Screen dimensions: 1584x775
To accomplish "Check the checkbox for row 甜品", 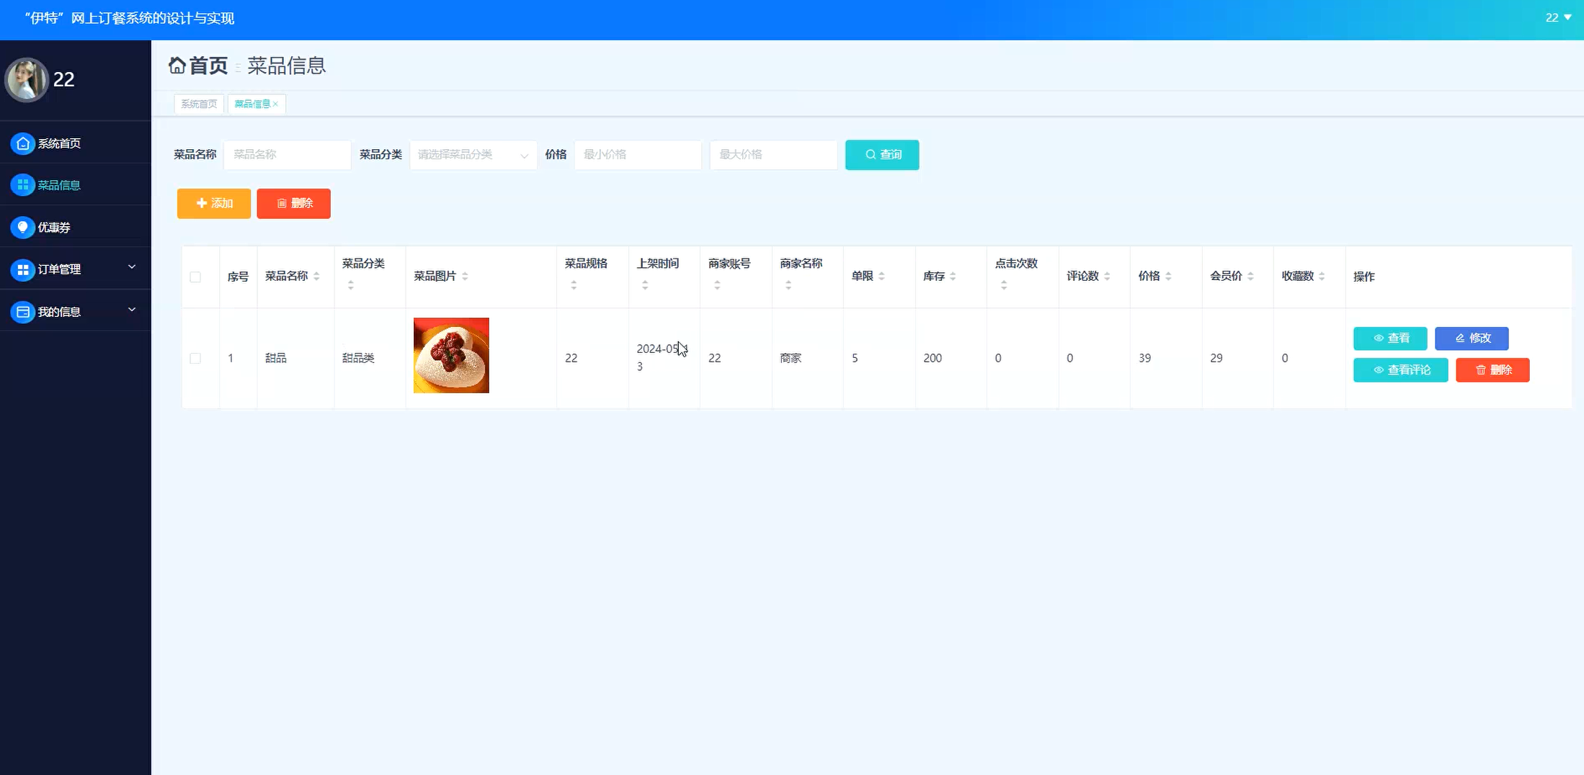I will [x=195, y=358].
